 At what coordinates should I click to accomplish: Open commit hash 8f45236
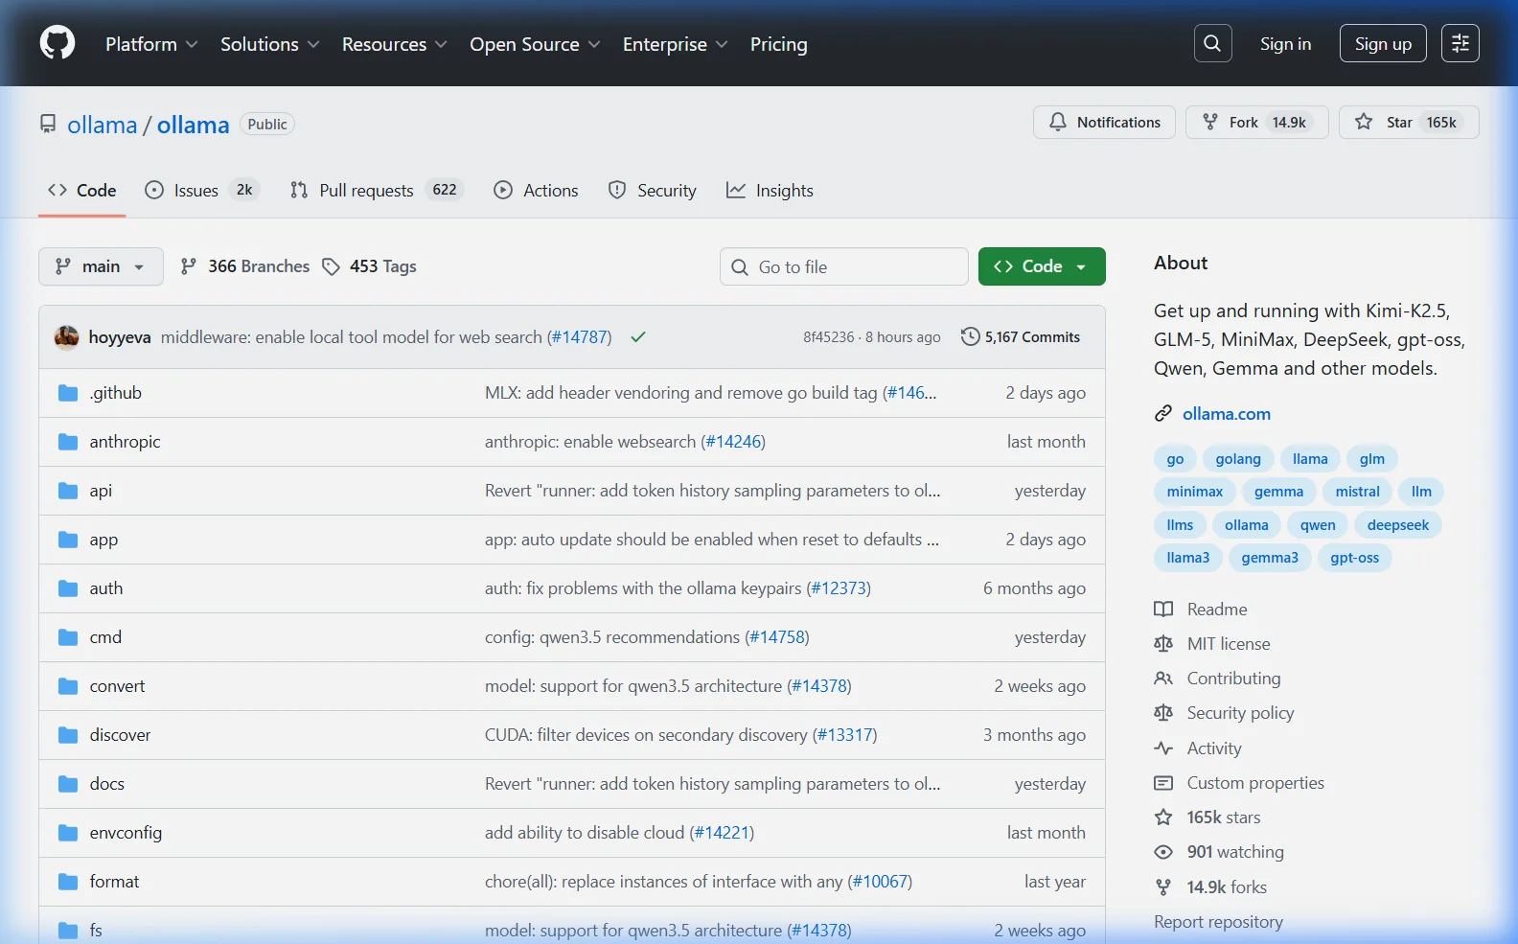tap(828, 336)
